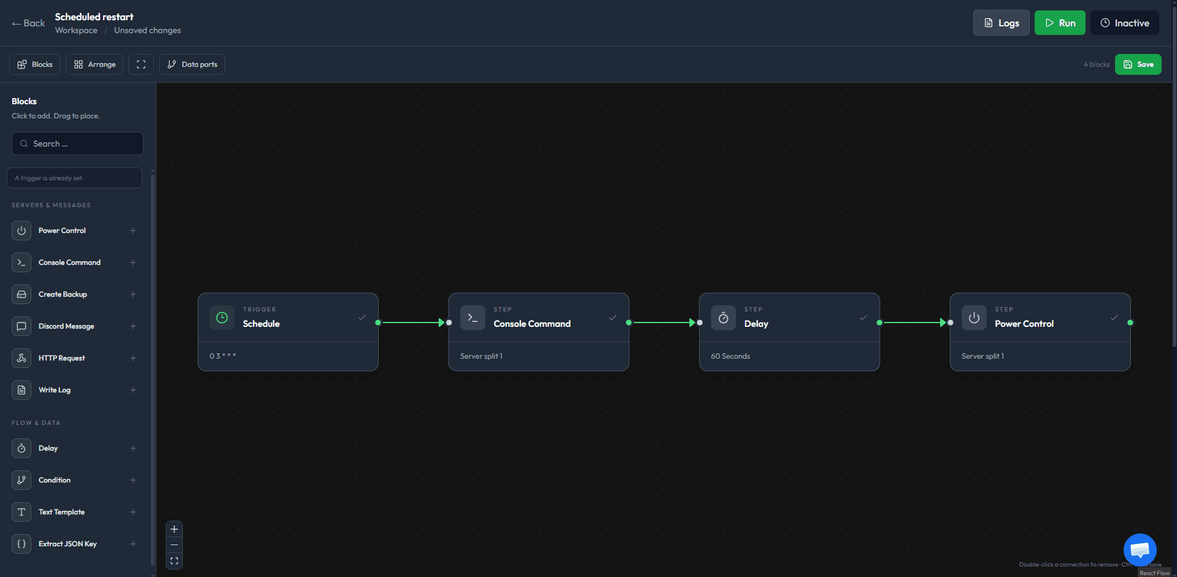Save the workflow
This screenshot has width=1177, height=577.
[x=1138, y=64]
